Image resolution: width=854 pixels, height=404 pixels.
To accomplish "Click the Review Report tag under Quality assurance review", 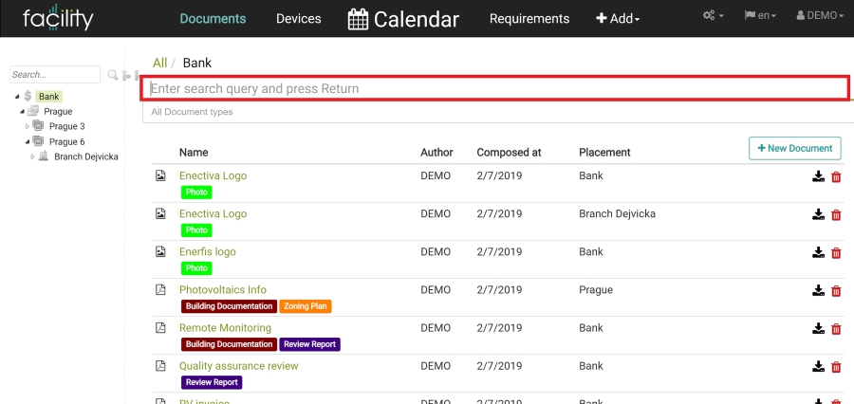I will click(x=212, y=382).
